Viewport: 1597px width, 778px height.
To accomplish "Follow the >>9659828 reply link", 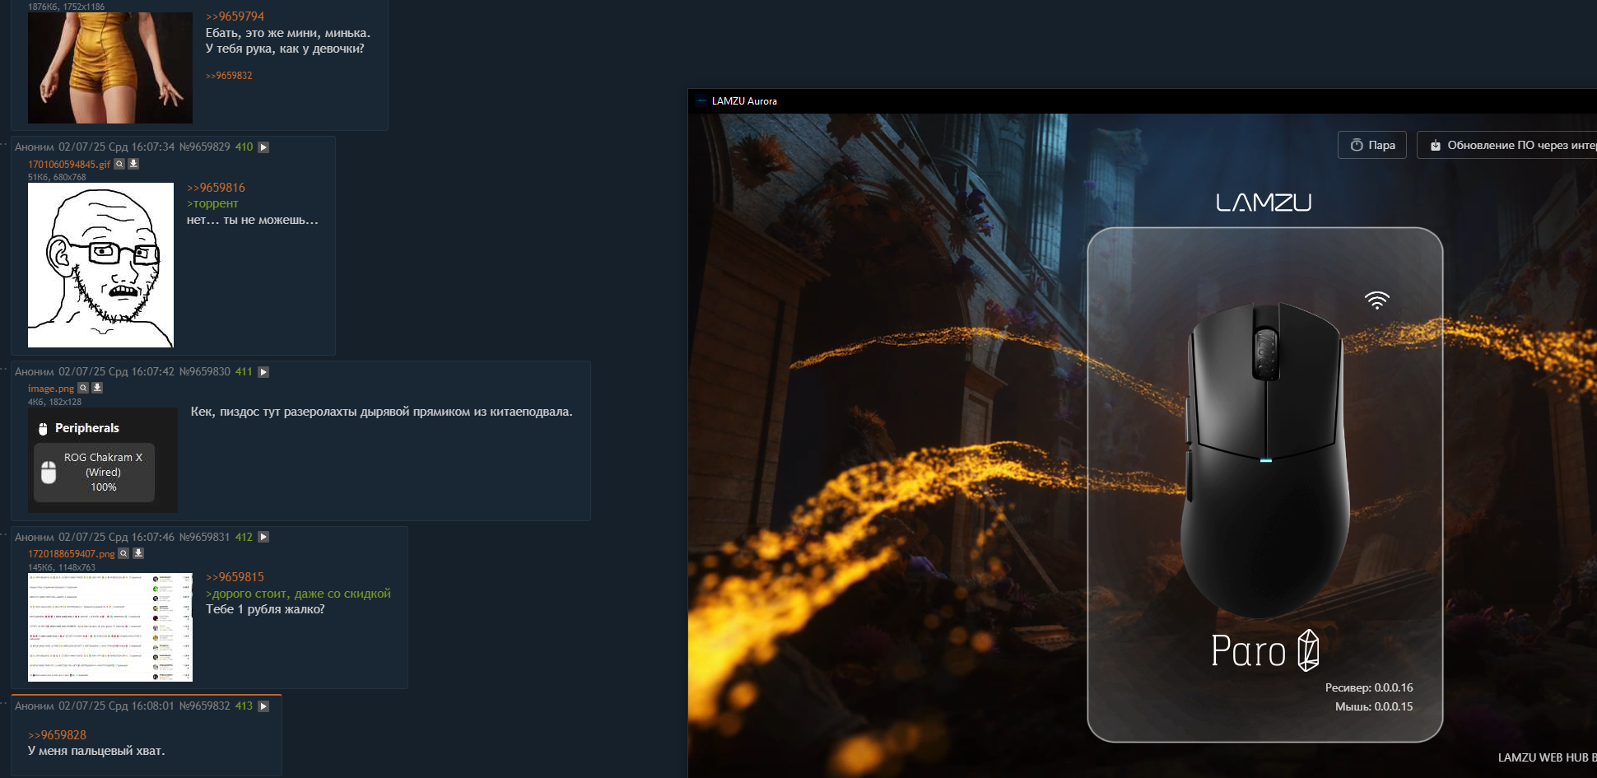I will pos(57,735).
